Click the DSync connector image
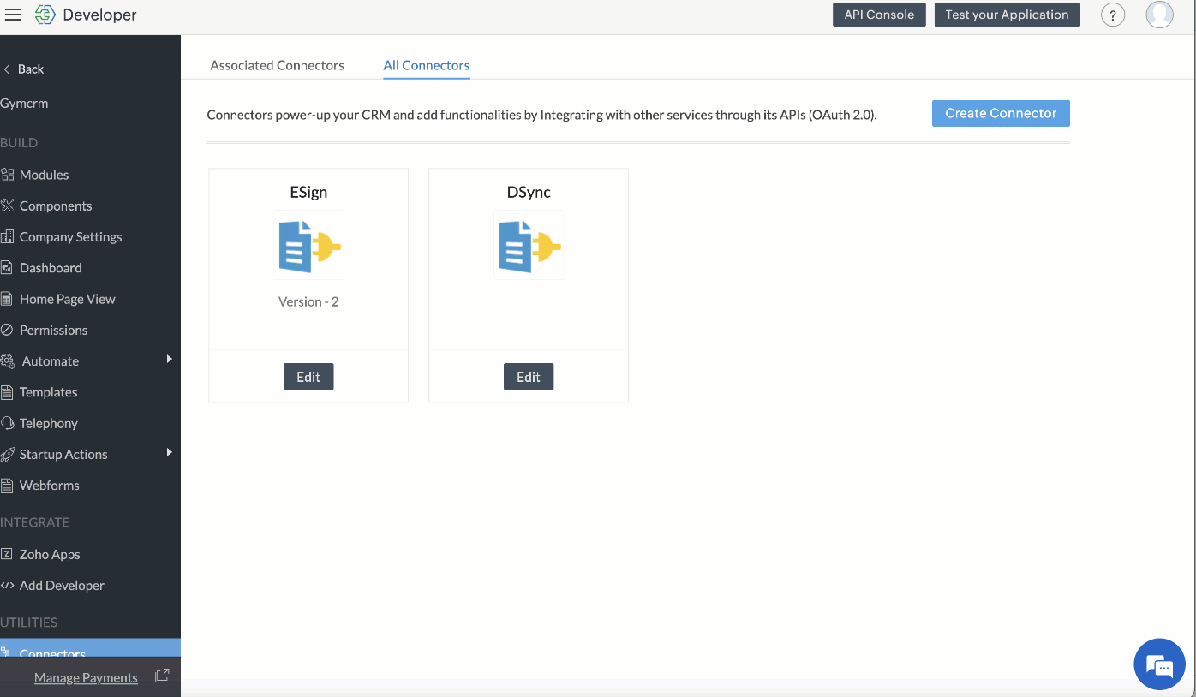The width and height of the screenshot is (1196, 697). (x=529, y=245)
